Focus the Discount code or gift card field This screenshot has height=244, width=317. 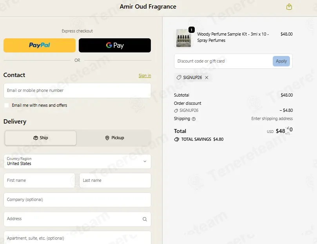(223, 61)
